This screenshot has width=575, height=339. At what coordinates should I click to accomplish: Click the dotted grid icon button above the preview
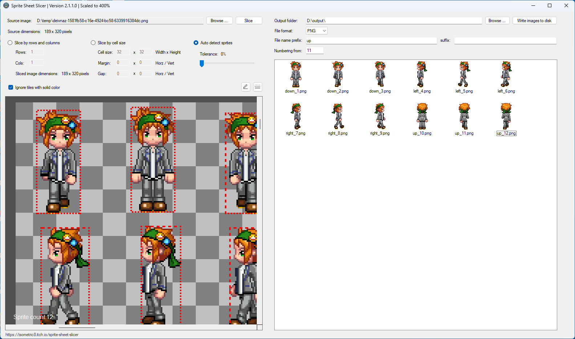coord(258,87)
